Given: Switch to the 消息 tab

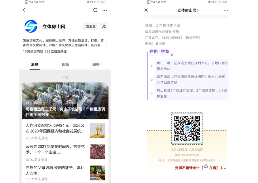Looking at the screenshot, I should [35, 64].
